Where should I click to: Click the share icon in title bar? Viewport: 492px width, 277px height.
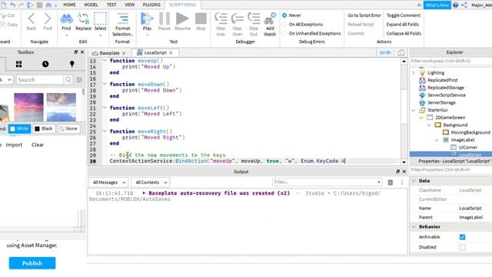pos(464,5)
